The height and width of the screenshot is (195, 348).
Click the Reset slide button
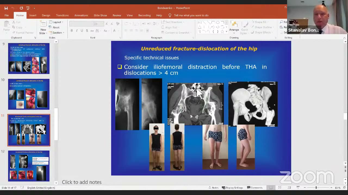(54, 27)
